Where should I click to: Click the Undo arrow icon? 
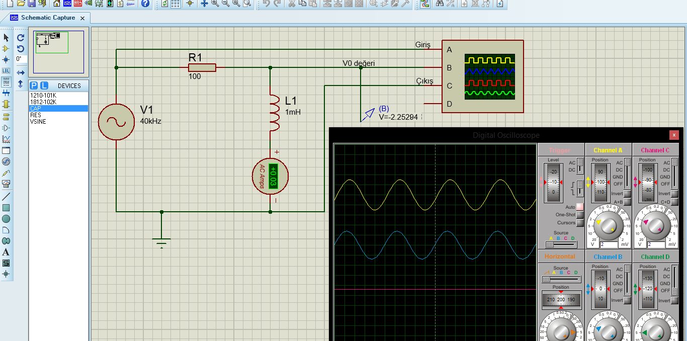coord(266,4)
